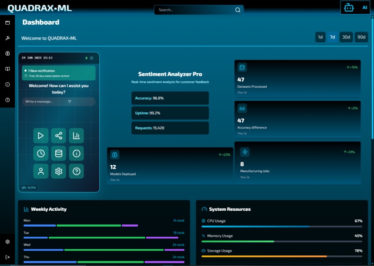
Task: Select the 90d time range
Action: click(361, 37)
